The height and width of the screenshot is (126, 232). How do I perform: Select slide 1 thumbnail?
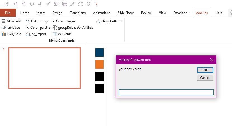44,68
